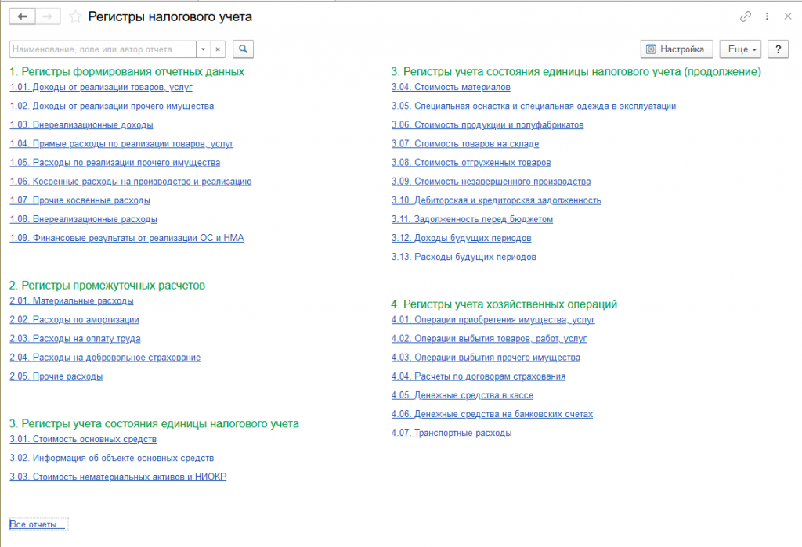
Task: Open the Еще dropdown menu
Action: click(739, 49)
